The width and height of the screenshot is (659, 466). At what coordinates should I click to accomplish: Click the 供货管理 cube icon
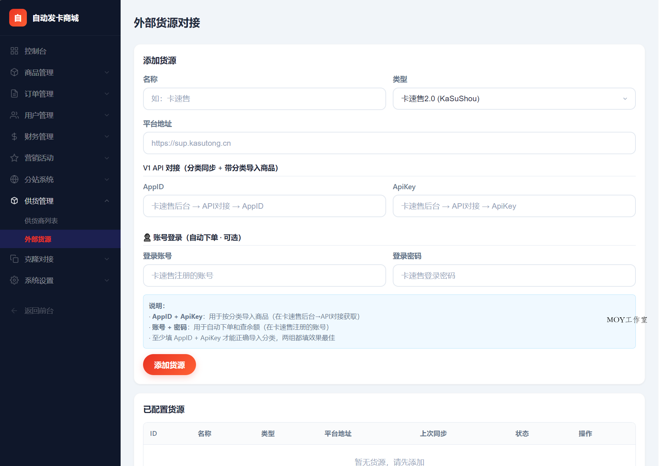point(14,201)
